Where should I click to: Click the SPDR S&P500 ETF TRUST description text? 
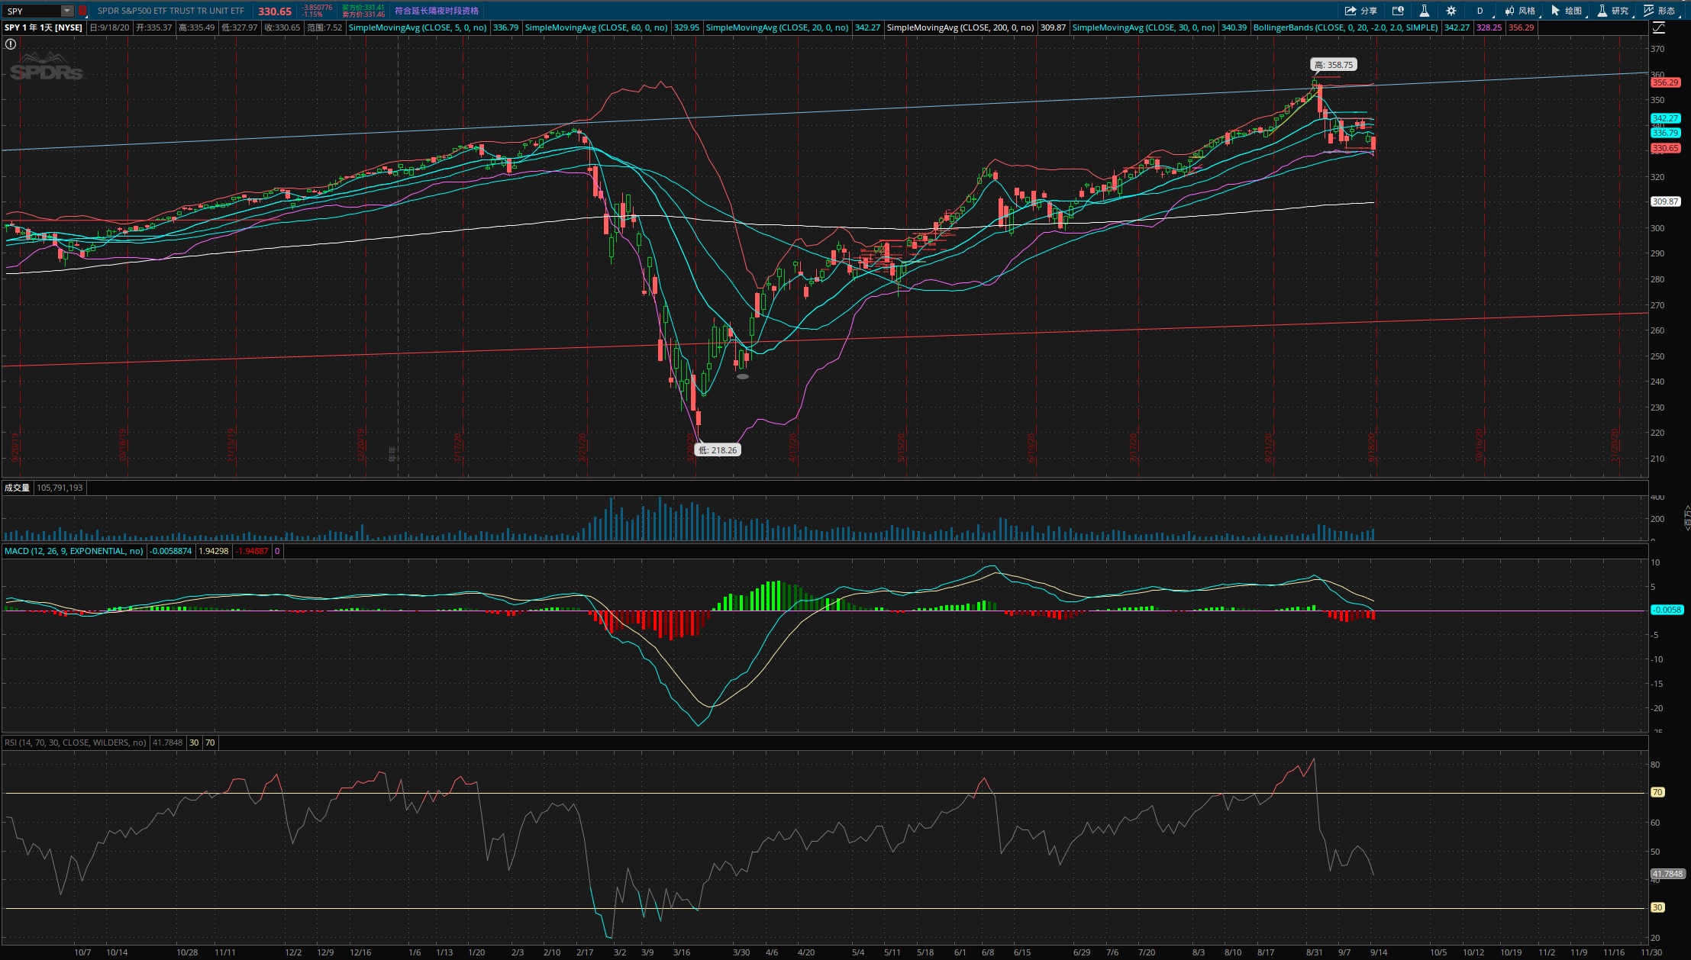point(171,11)
